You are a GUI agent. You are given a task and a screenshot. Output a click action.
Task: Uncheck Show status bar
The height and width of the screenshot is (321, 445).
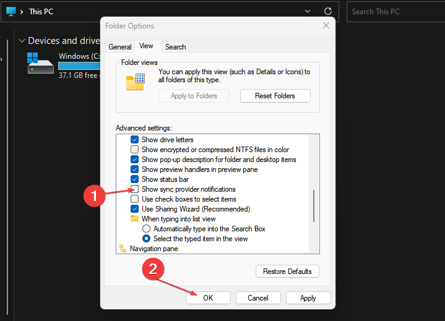[134, 179]
